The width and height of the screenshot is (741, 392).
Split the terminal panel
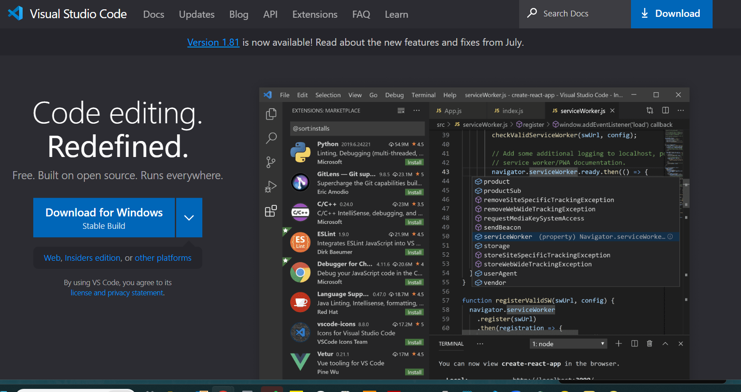[635, 344]
